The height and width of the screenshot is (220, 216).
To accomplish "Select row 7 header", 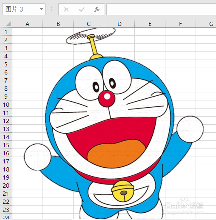I will tap(6, 80).
